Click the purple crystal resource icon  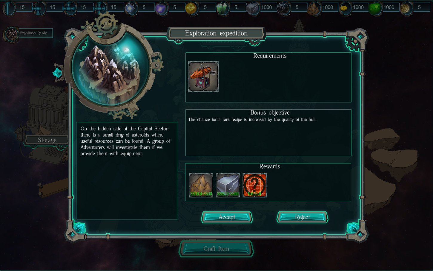click(x=161, y=8)
